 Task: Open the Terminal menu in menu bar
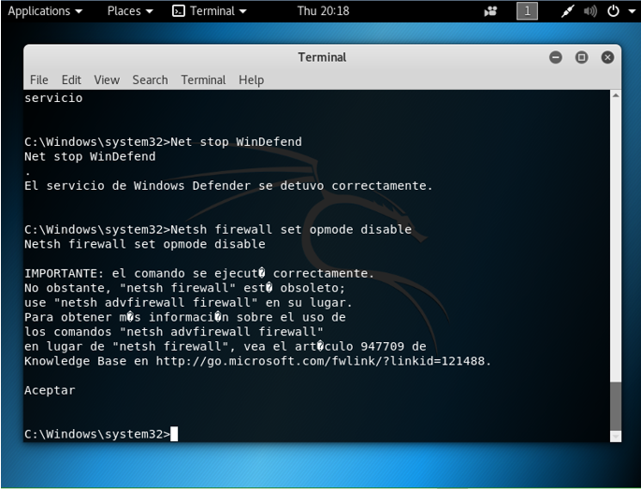(x=203, y=79)
